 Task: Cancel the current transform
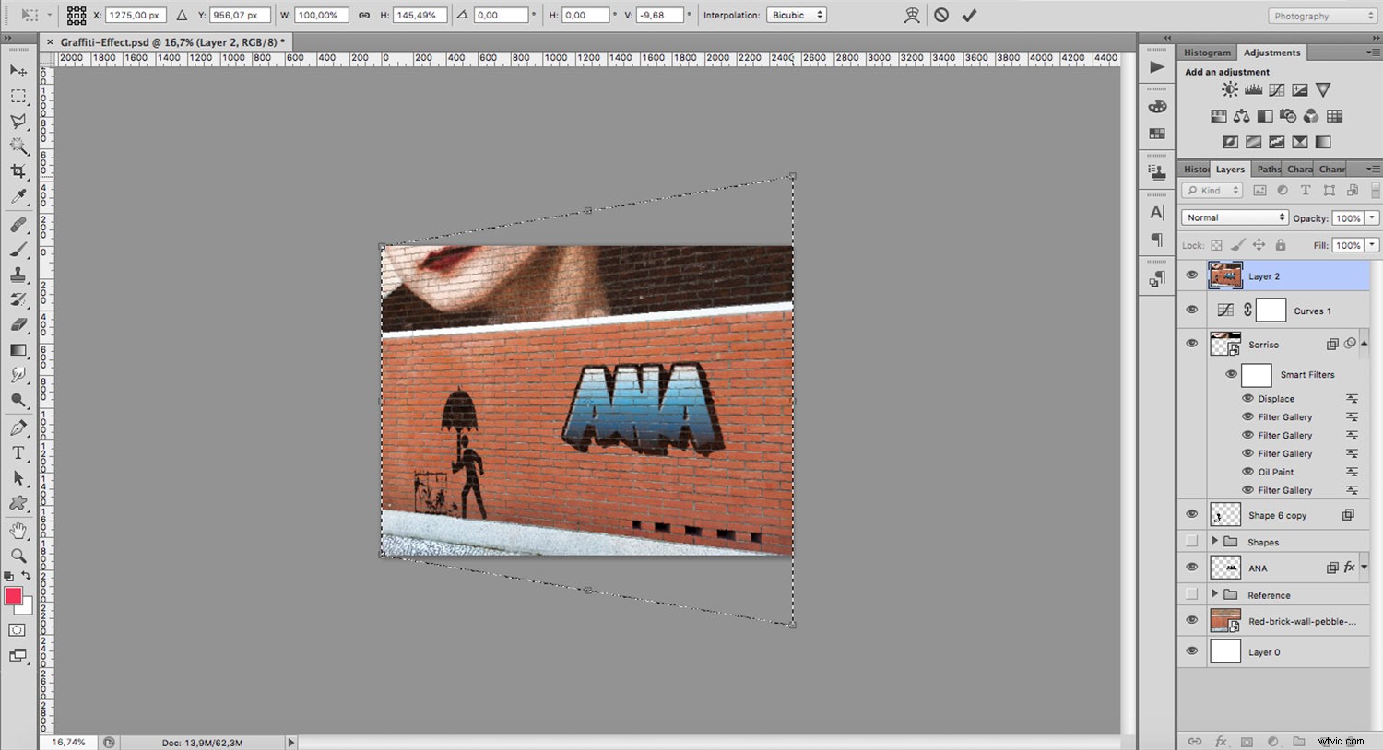(940, 15)
